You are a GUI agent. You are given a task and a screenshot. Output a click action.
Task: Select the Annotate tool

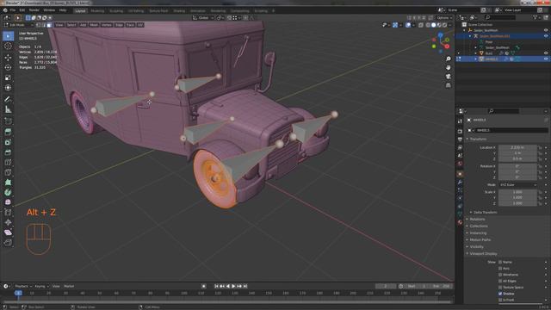[8, 100]
